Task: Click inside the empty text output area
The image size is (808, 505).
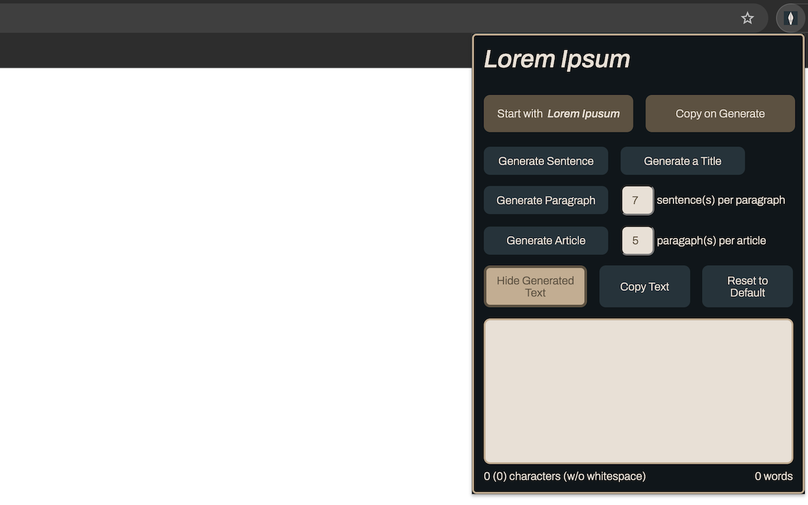Action: point(638,390)
